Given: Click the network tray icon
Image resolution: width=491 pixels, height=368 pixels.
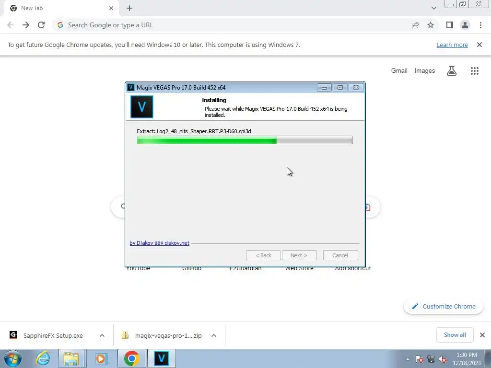Looking at the screenshot, I should pyautogui.click(x=431, y=359).
